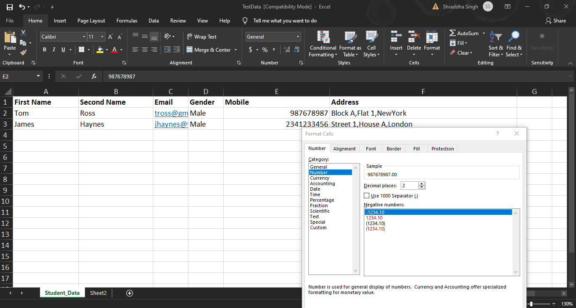This screenshot has height=308, width=576.
Task: Switch to the Alignment tab in Format Cells
Action: click(x=344, y=149)
